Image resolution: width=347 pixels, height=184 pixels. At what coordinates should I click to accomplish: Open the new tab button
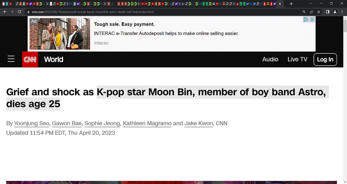pos(291,4)
